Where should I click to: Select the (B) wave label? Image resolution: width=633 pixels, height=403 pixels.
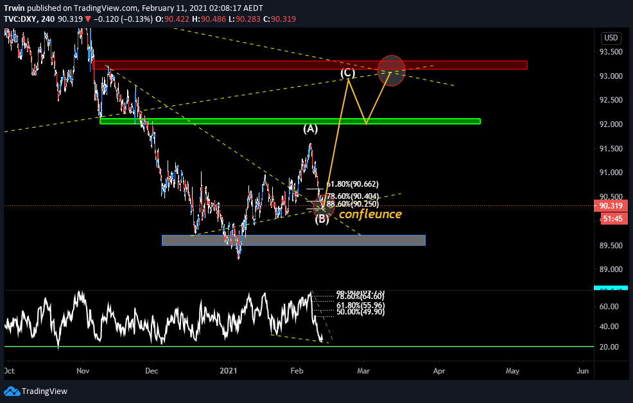pyautogui.click(x=322, y=219)
